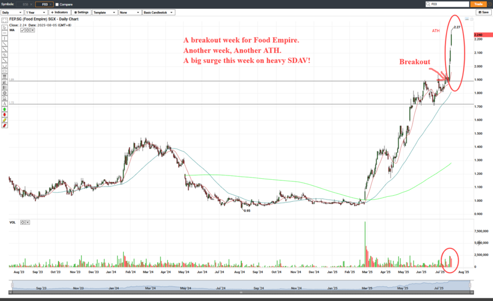Select the rectangle drawing tool
The image size is (493, 301).
[x=4, y=71]
